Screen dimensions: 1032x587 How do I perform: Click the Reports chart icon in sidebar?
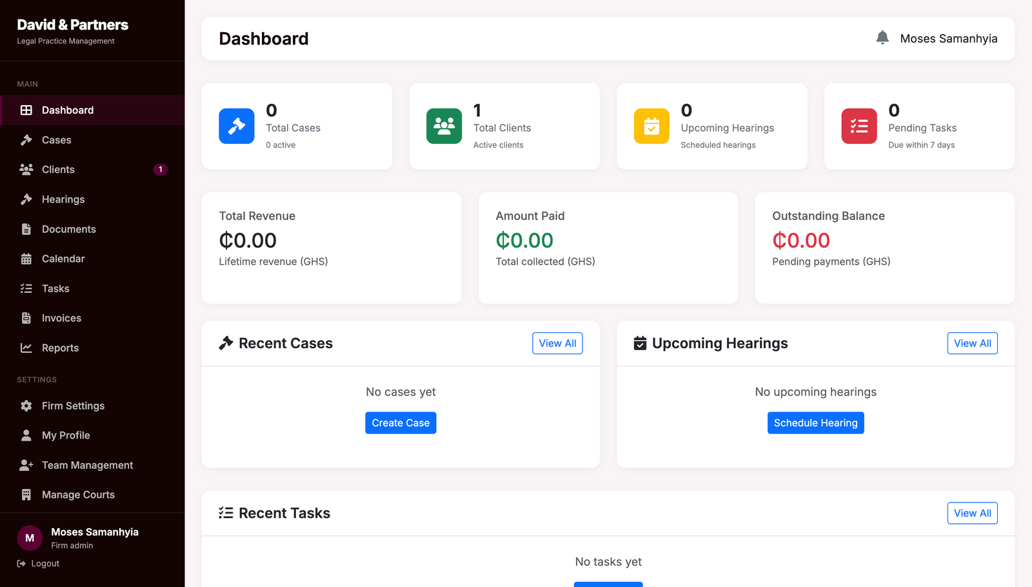coord(26,348)
